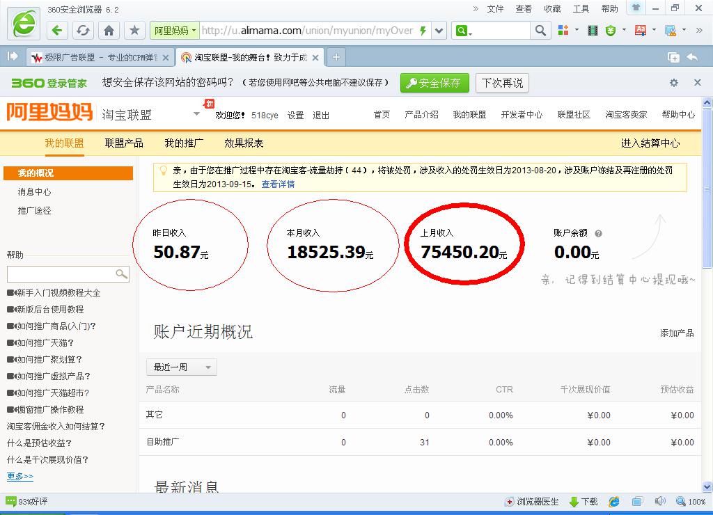Image resolution: width=713 pixels, height=515 pixels.
Task: Click the green 安全保存 button
Action: click(434, 83)
